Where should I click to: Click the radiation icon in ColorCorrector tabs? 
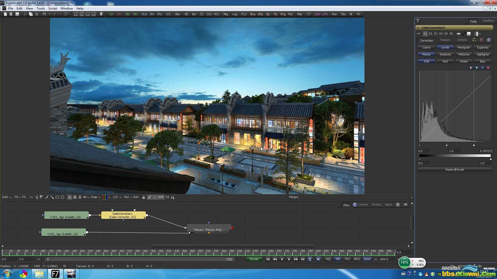[x=474, y=40]
